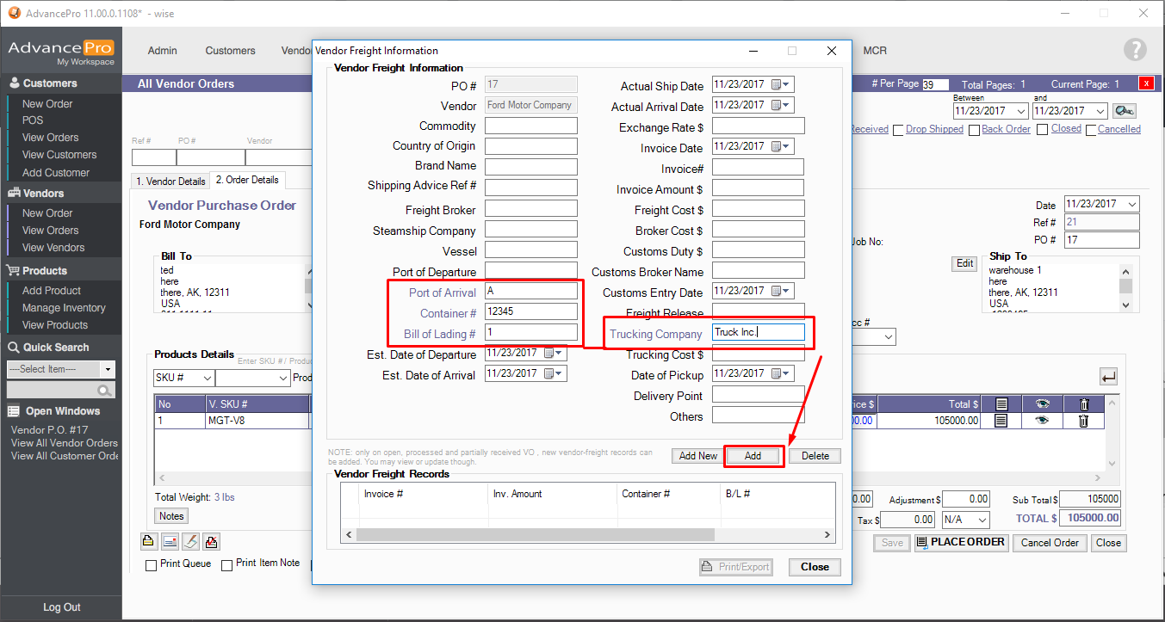Click the email envelope icon below Notes
The width and height of the screenshot is (1165, 622).
click(170, 541)
